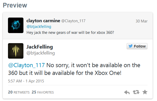Open the 30 Mar date link
This screenshot has height=101, width=157.
pos(142,21)
